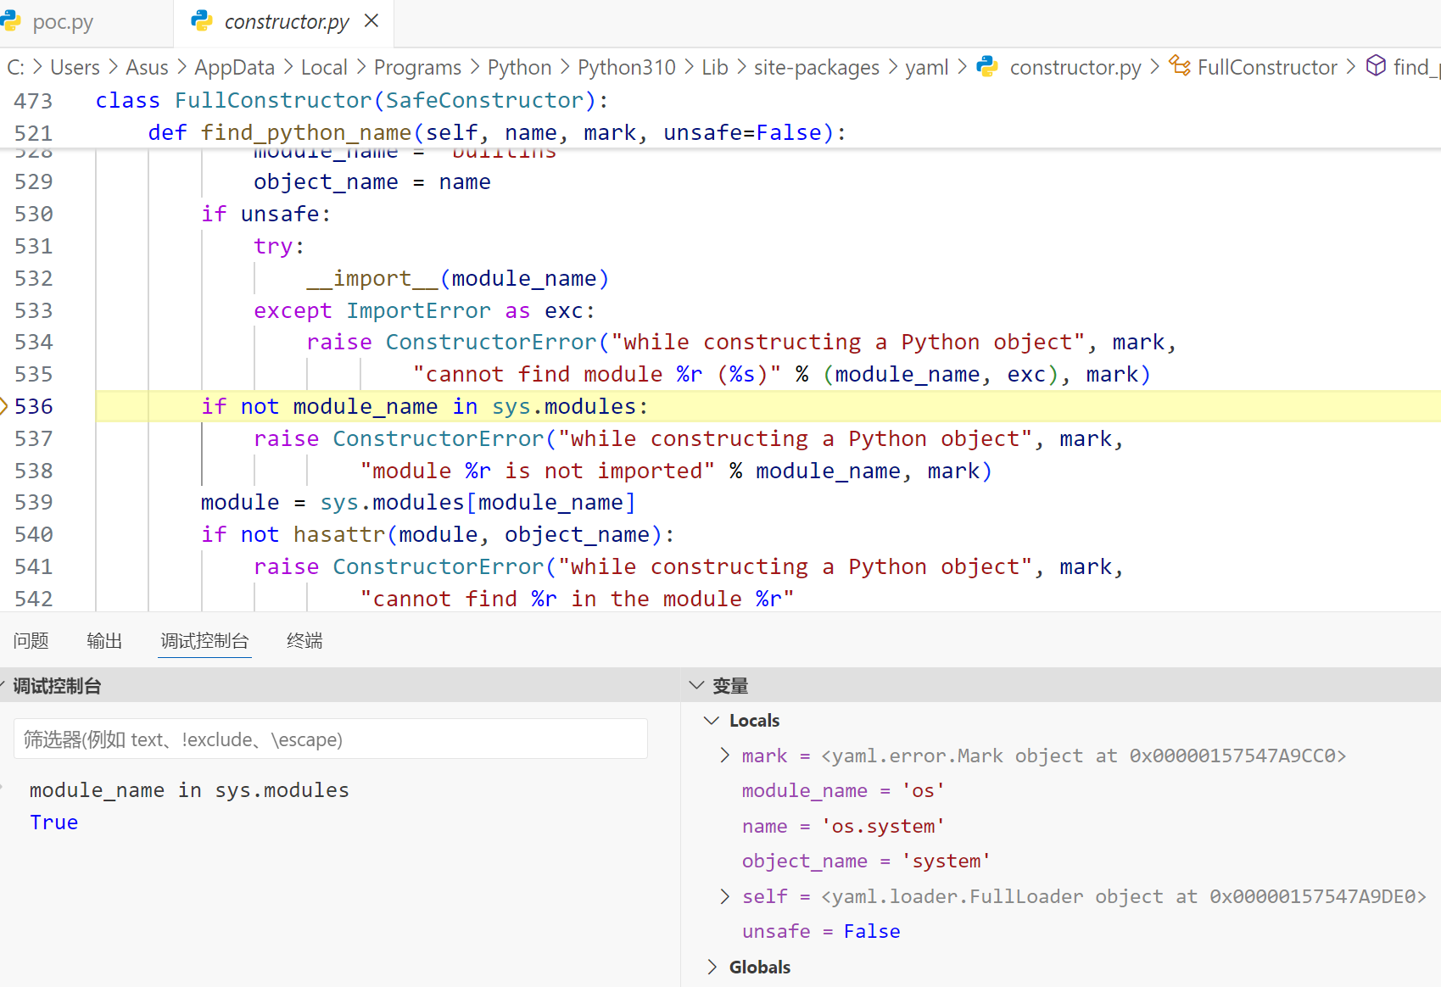Open the Asus breadcrumb folder

pyautogui.click(x=147, y=67)
